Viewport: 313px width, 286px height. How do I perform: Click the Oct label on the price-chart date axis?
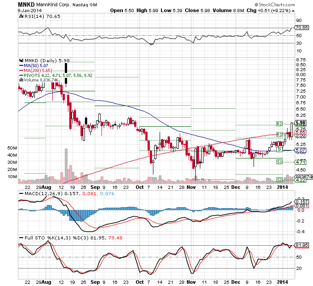pos(140,187)
